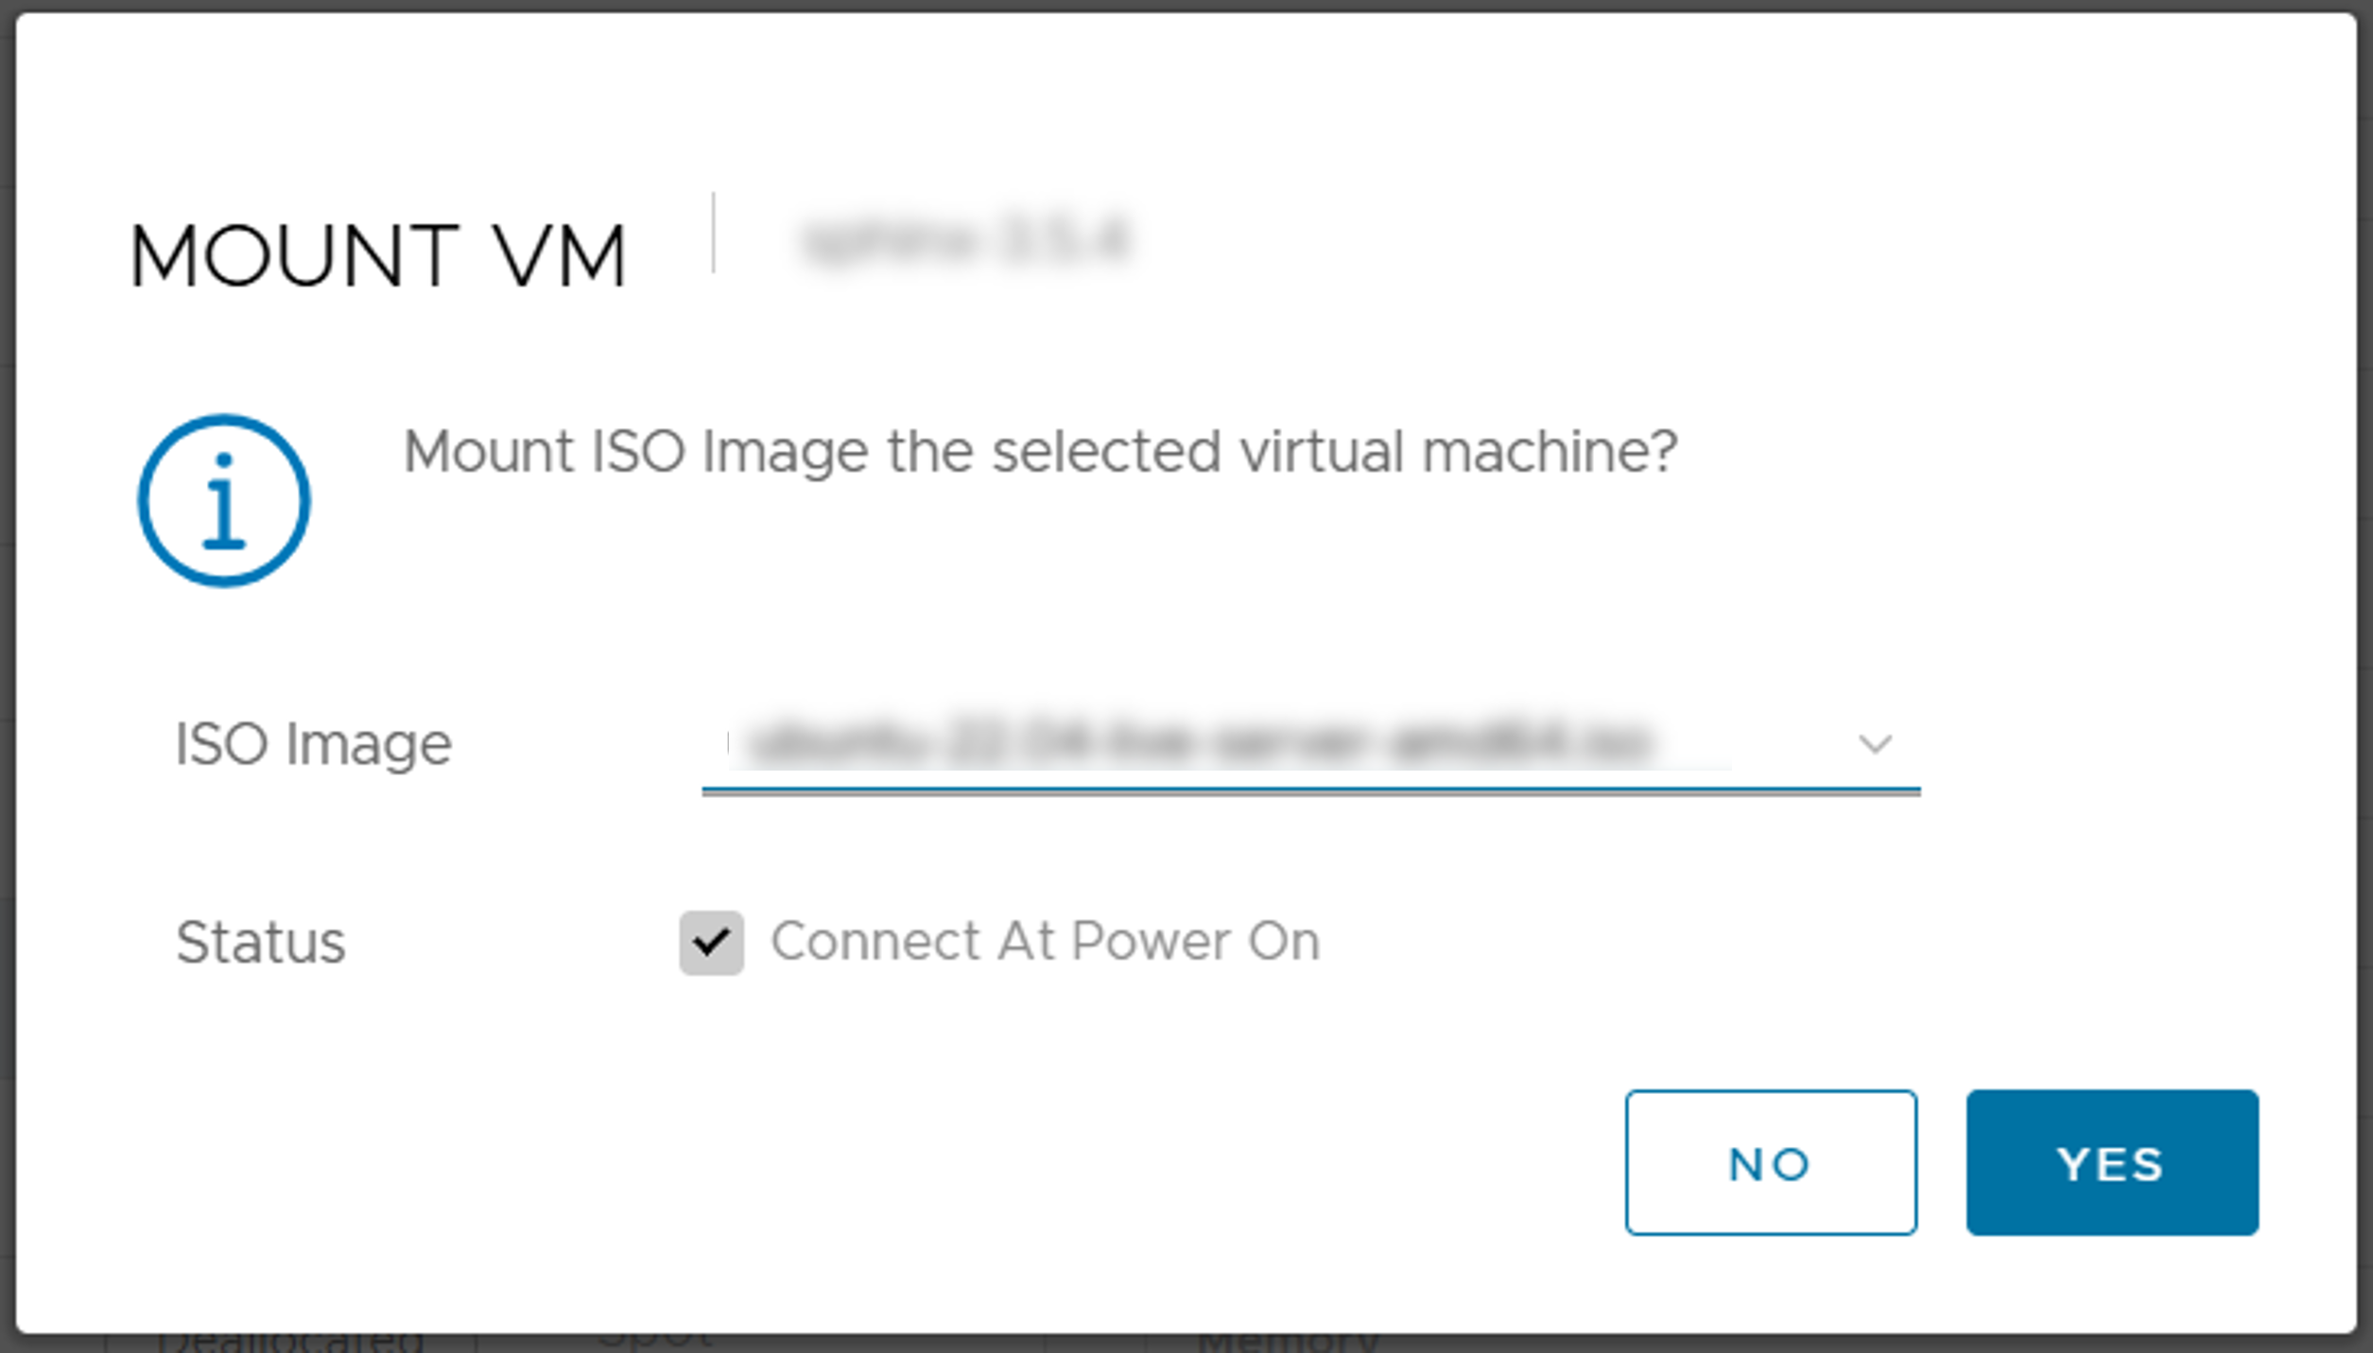Click the dimmed backdrop left of the dialog
Viewport: 2373px width, 1353px height.
(x=7, y=662)
